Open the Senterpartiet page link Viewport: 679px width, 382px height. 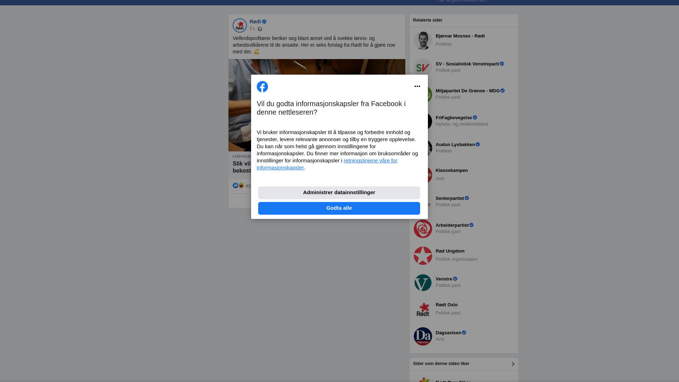coord(449,198)
